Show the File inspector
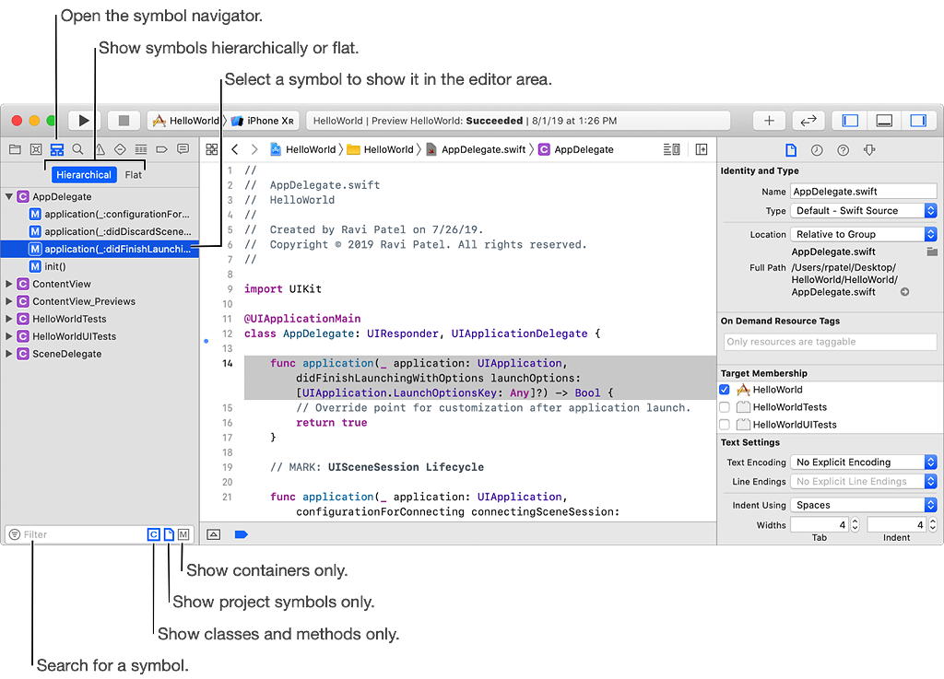 click(791, 150)
